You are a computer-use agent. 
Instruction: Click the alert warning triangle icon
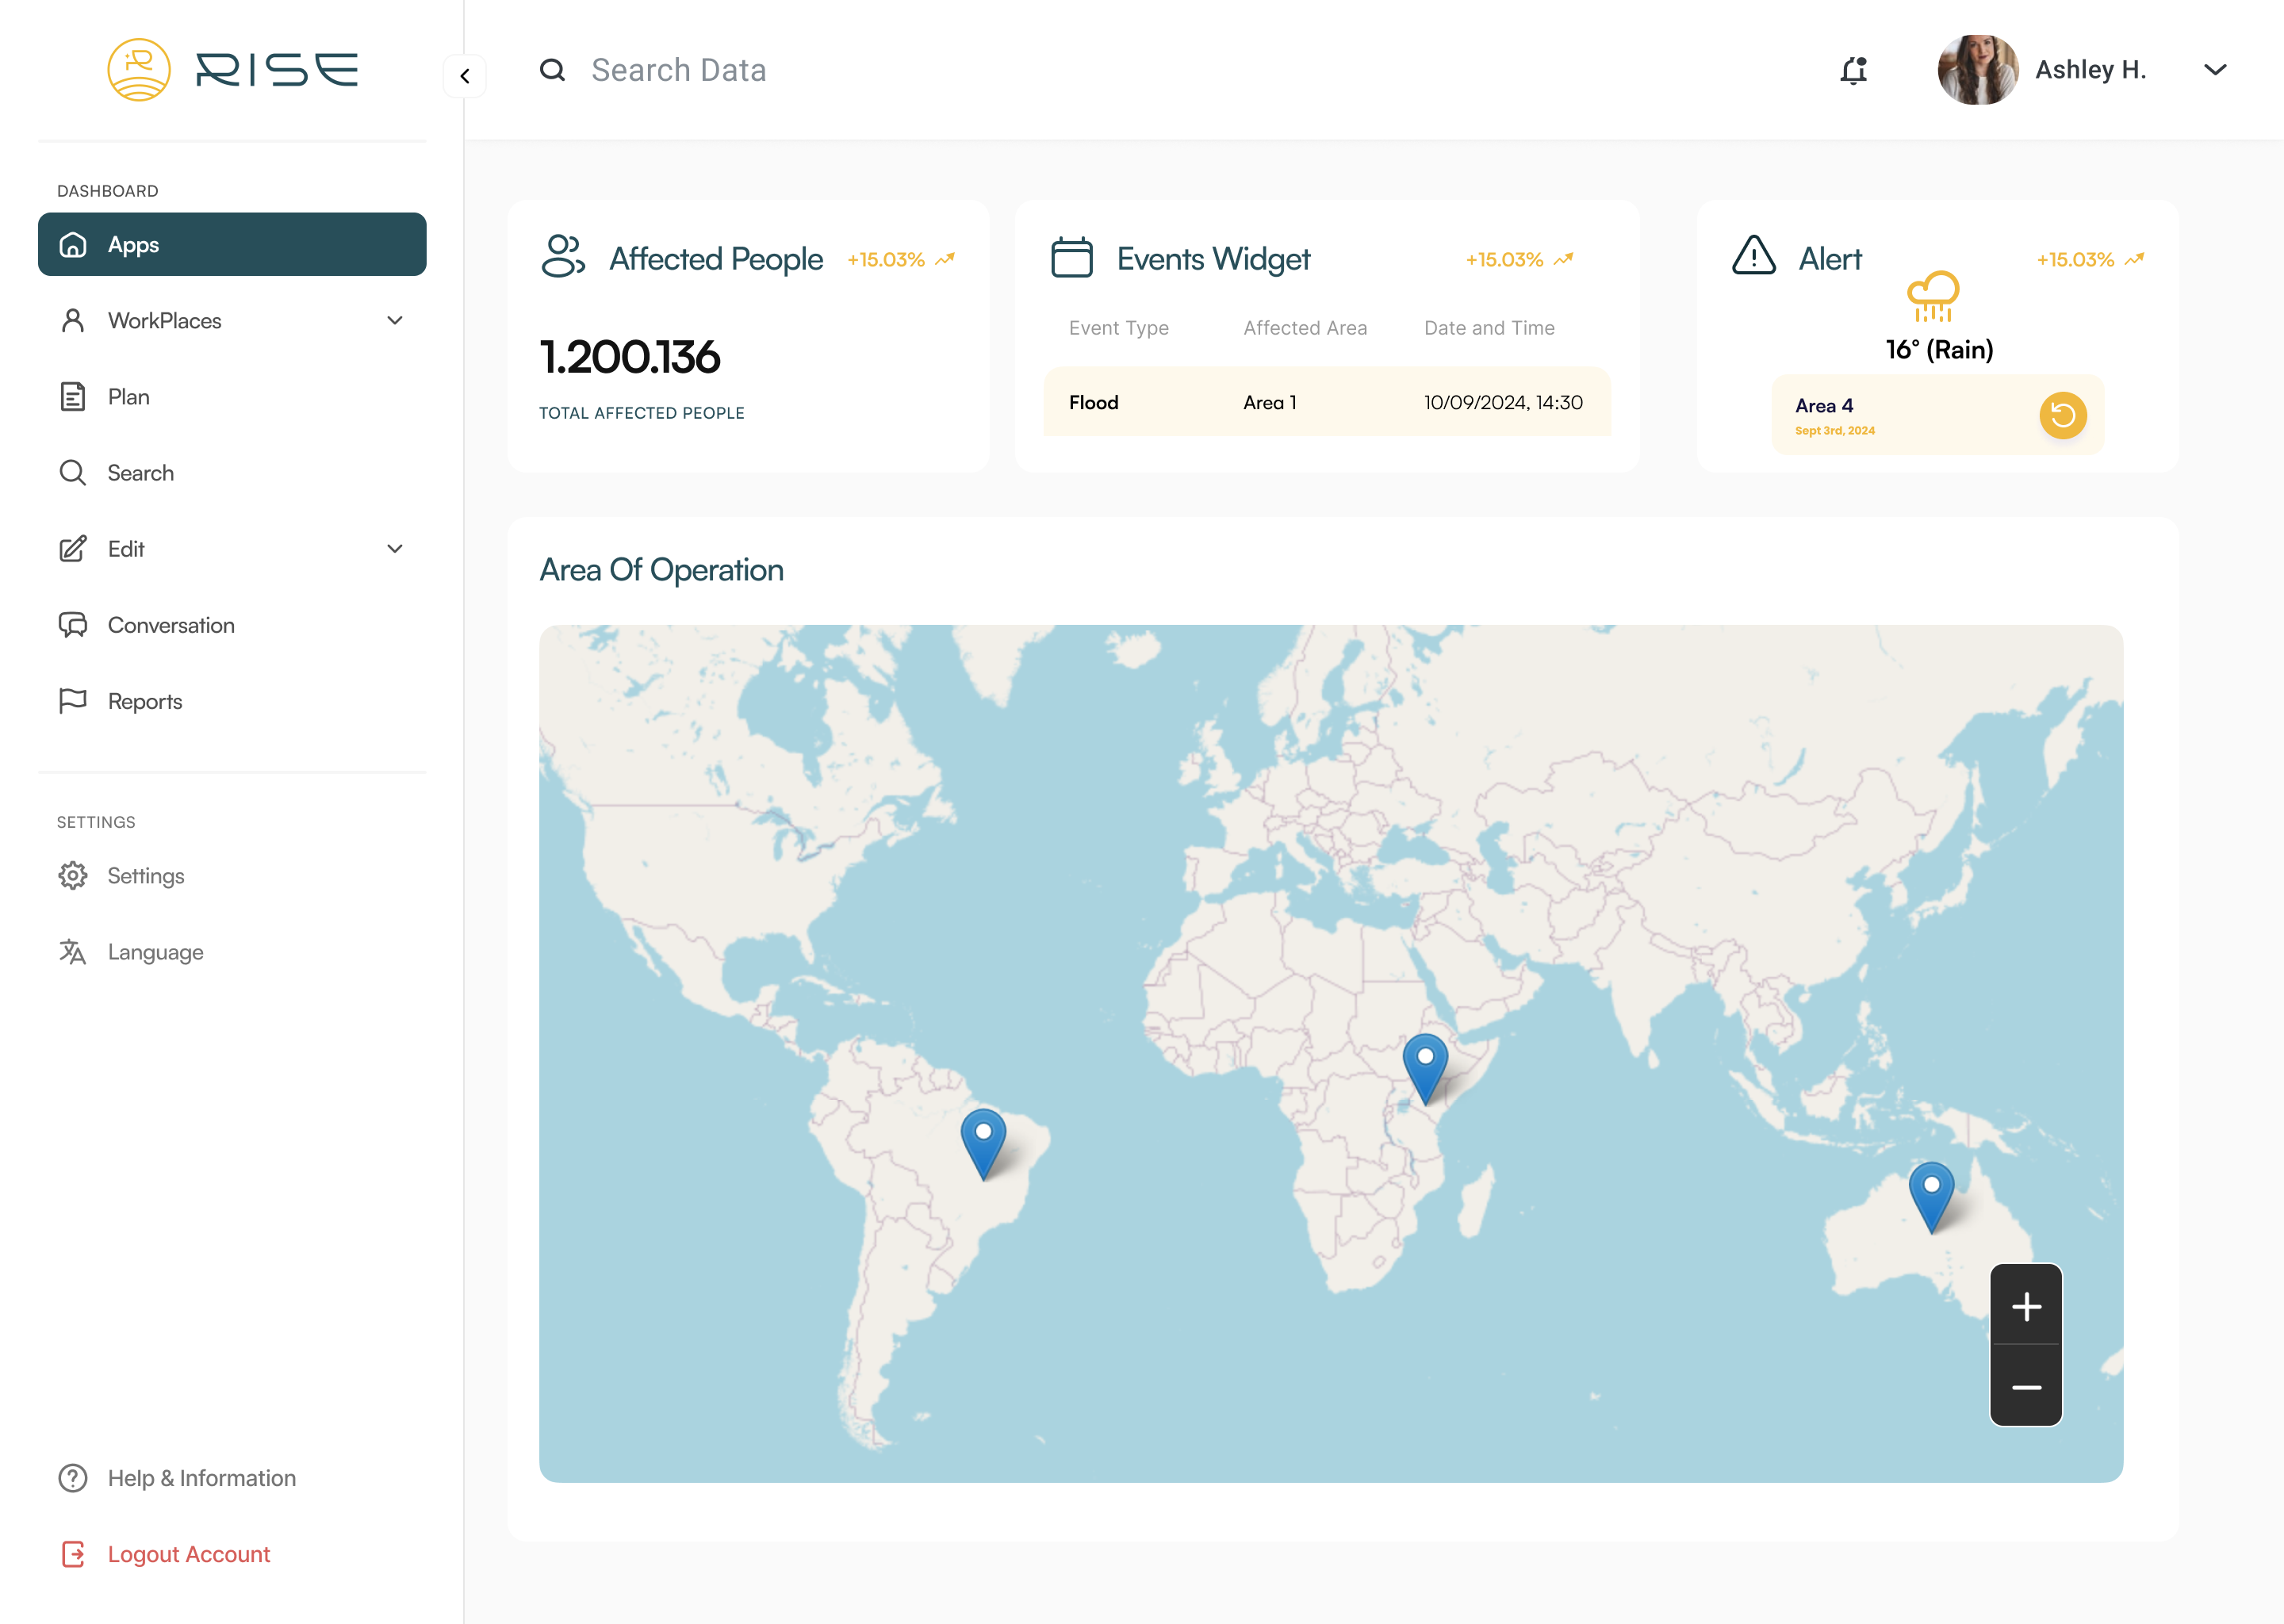[1753, 256]
